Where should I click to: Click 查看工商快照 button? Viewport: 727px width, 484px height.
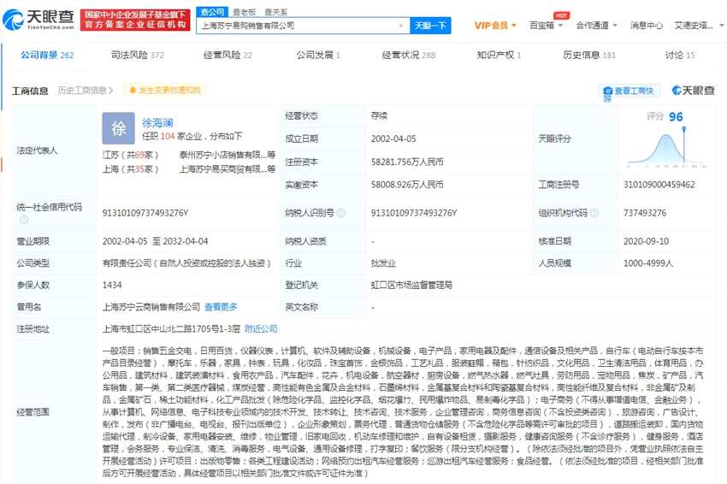point(629,91)
